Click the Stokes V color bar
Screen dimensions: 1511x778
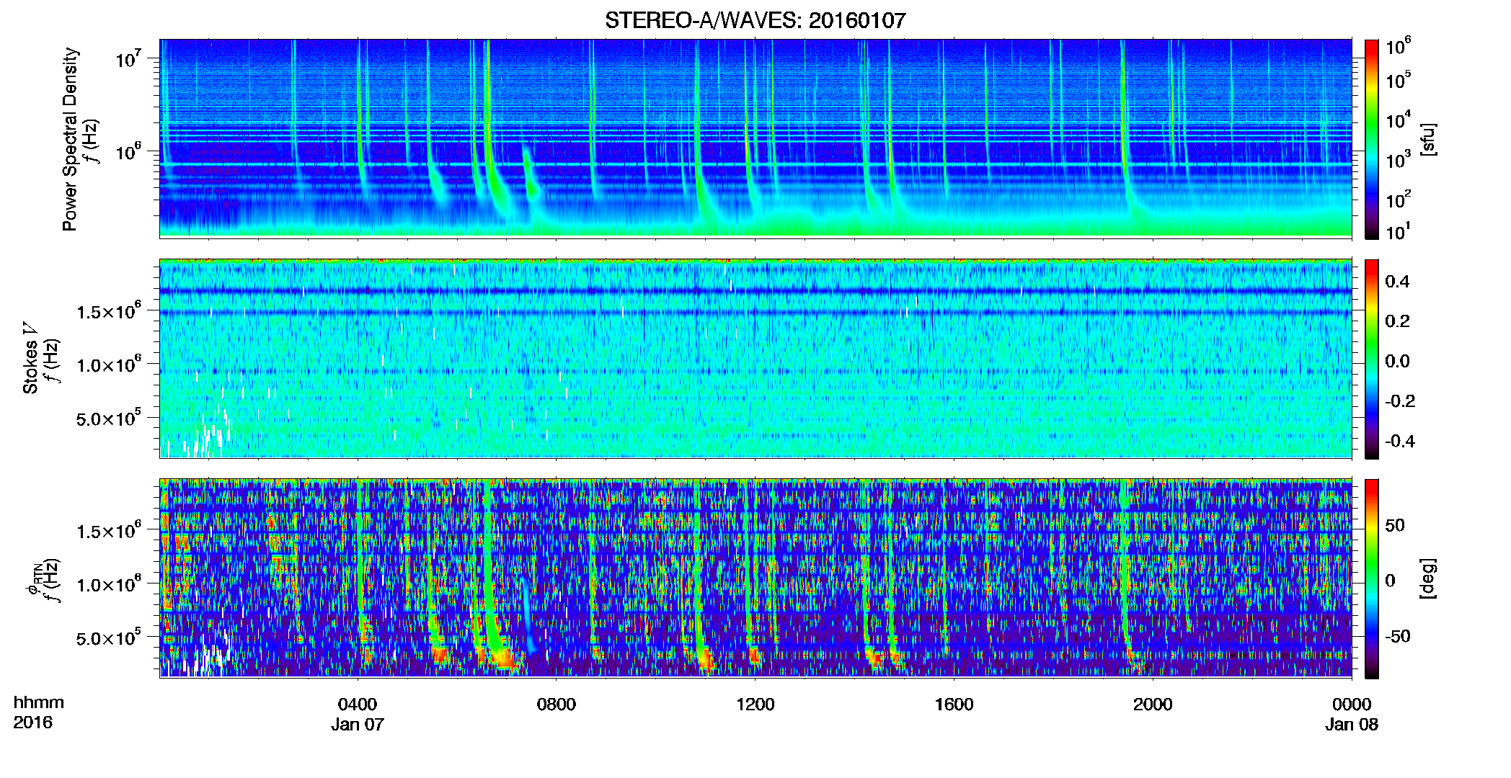(x=1371, y=359)
